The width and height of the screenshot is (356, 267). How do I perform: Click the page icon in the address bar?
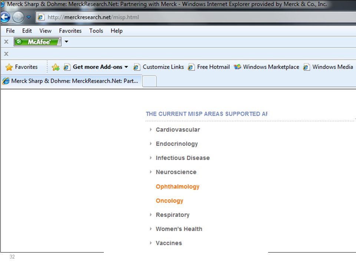click(x=41, y=17)
